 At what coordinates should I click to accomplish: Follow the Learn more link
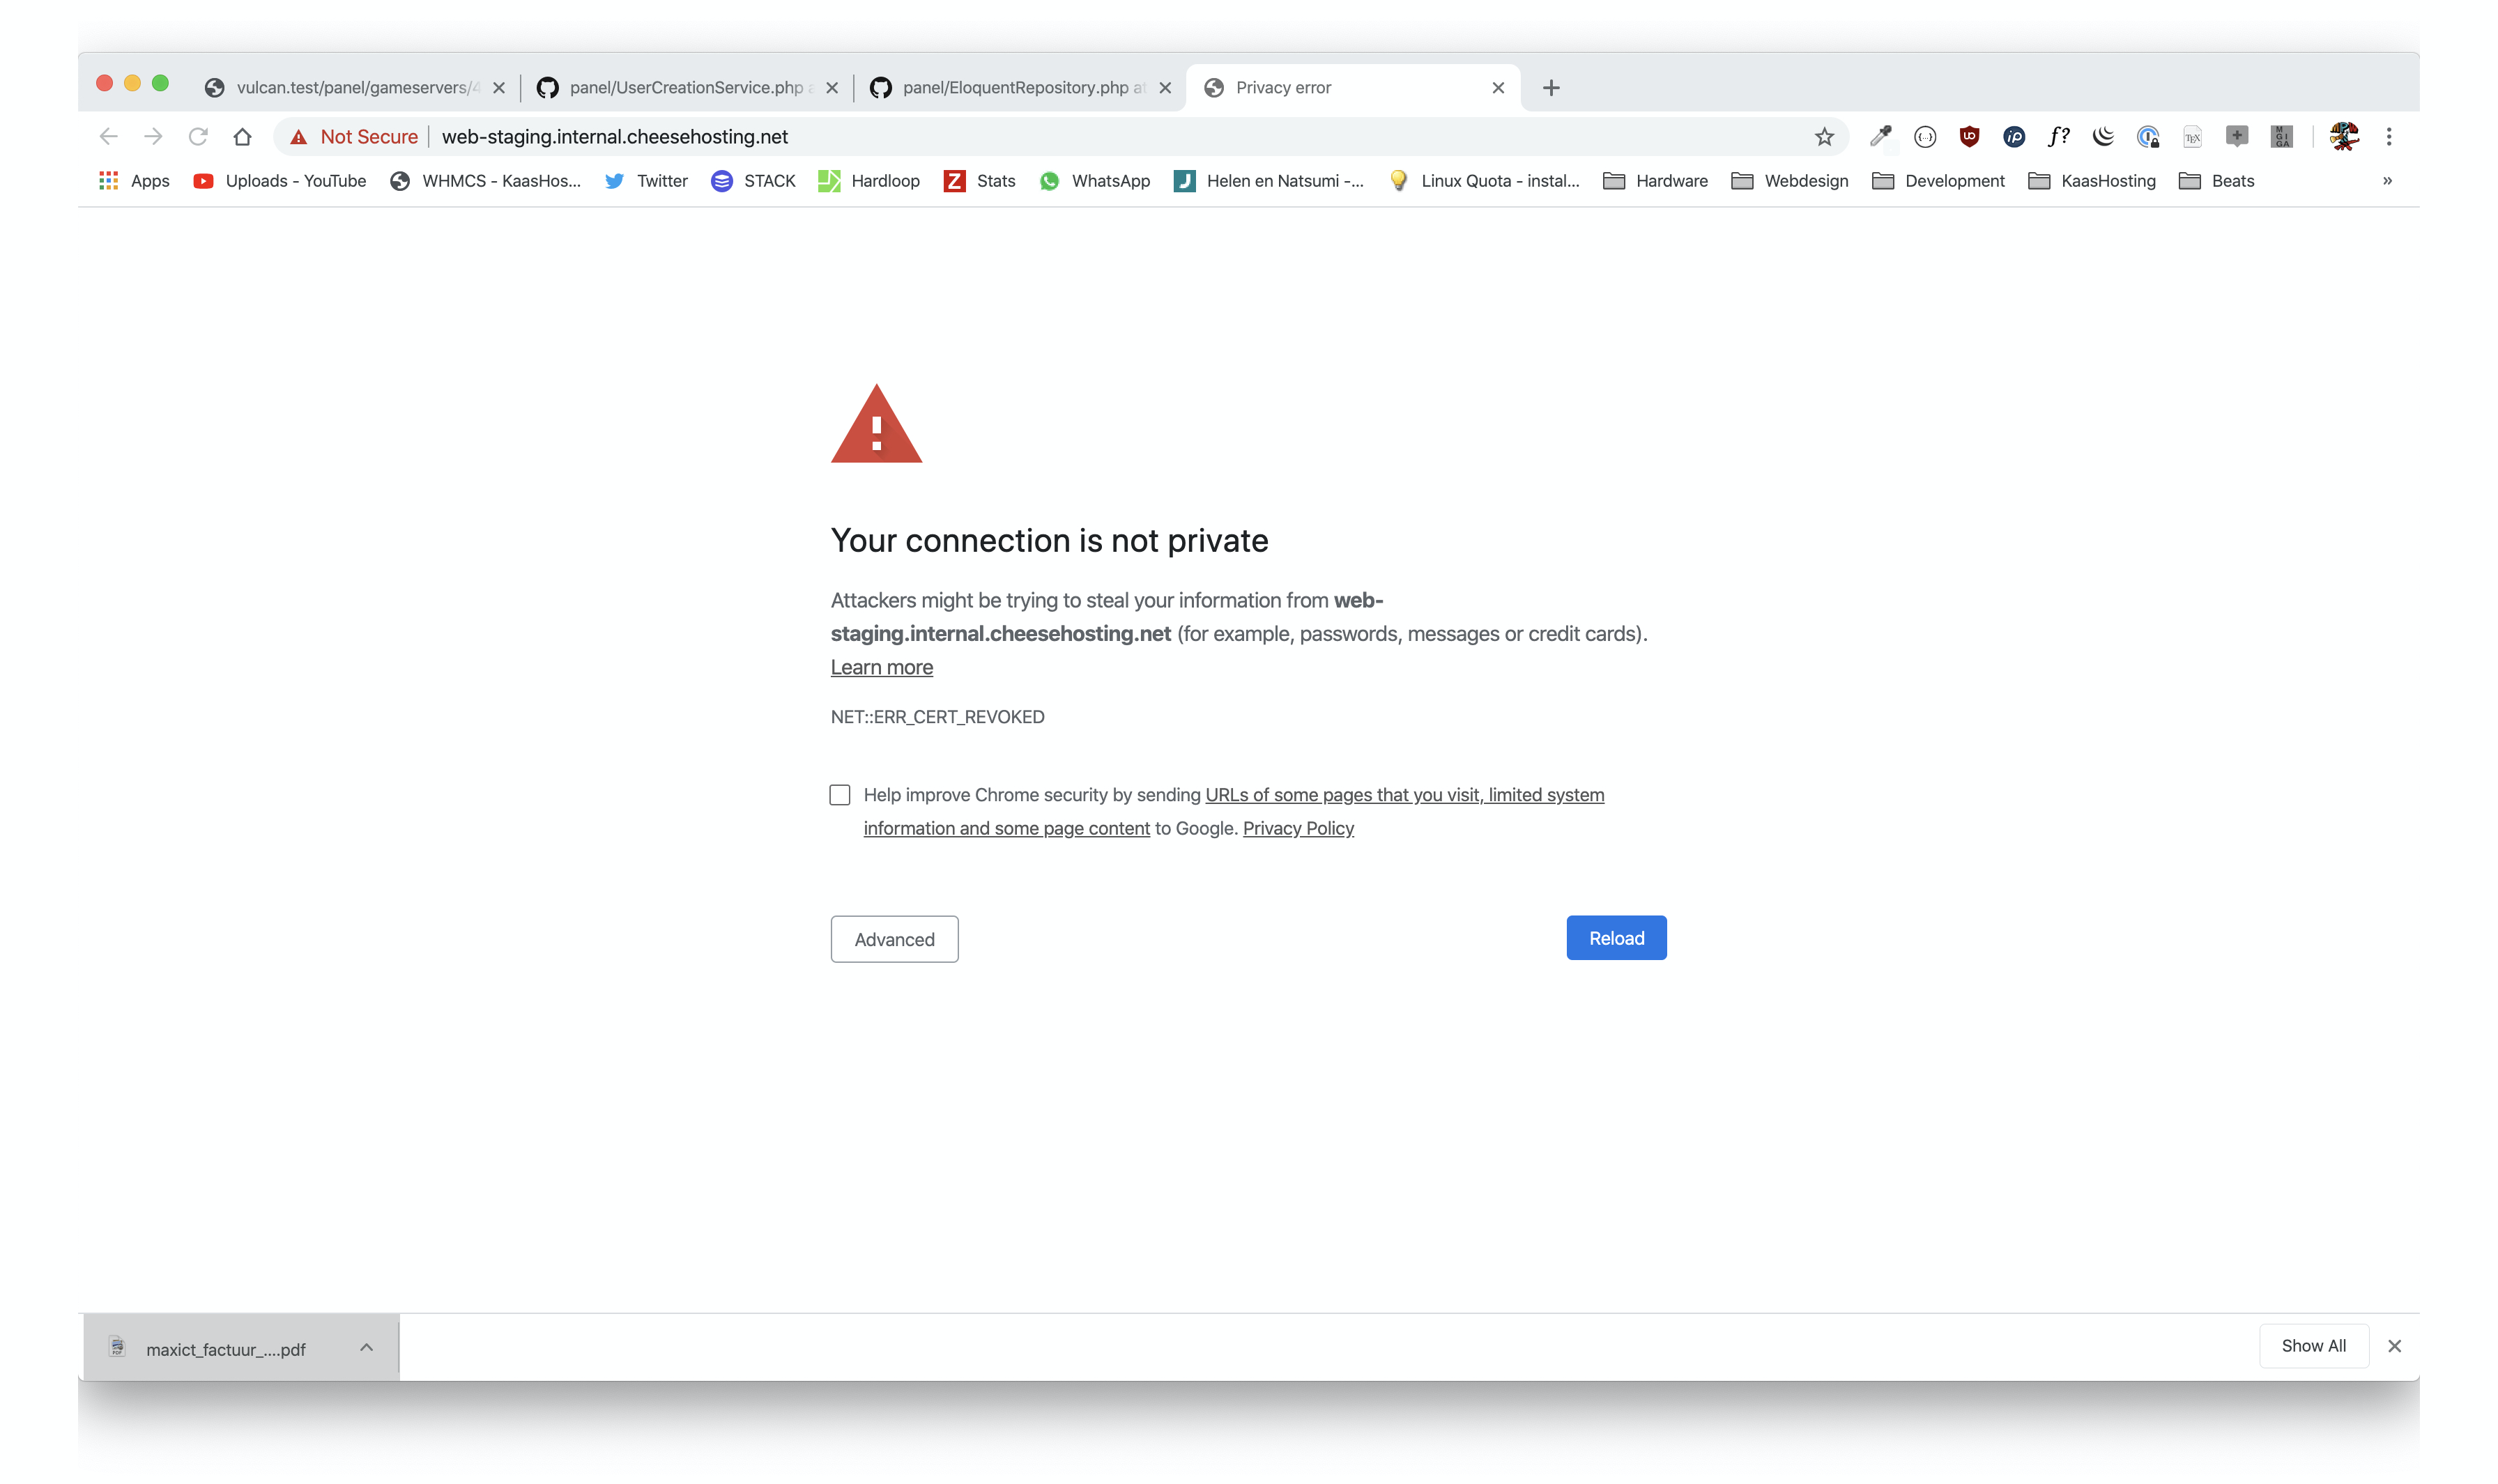[x=882, y=667]
